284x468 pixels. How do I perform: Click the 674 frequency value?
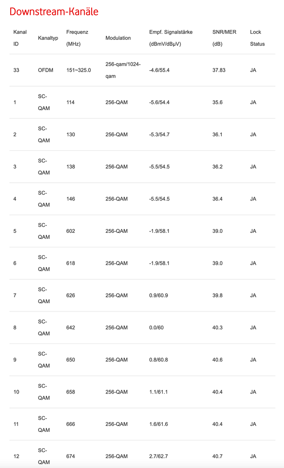(x=71, y=456)
